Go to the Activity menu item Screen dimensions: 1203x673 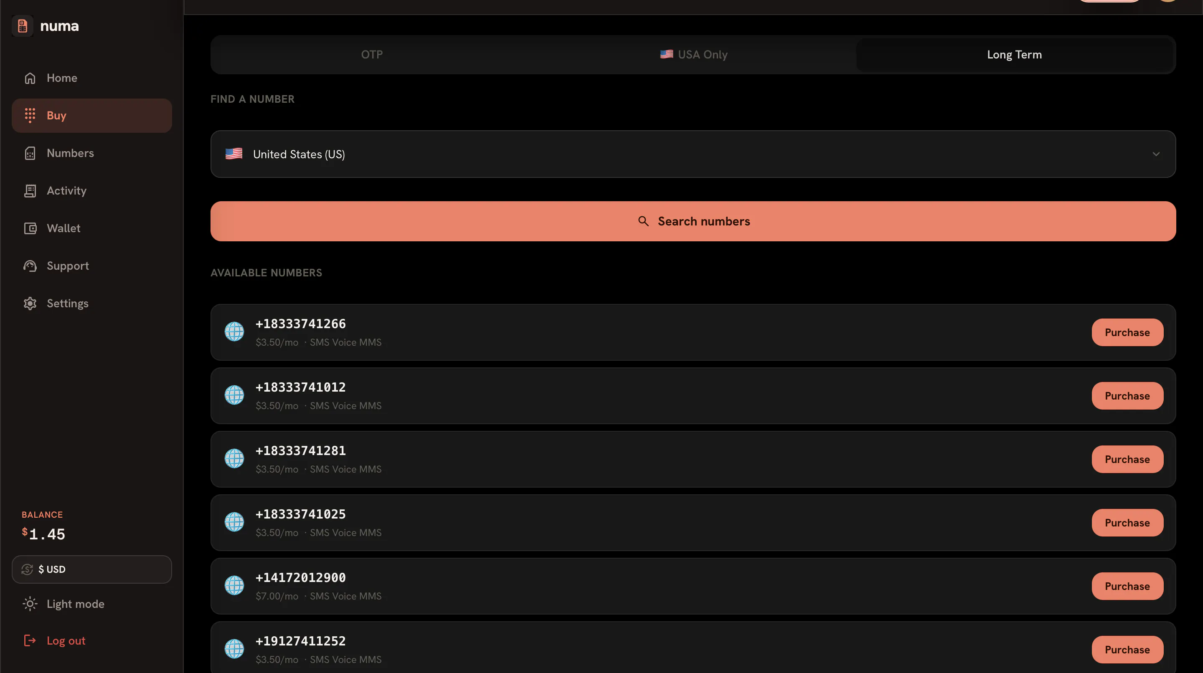click(x=91, y=190)
